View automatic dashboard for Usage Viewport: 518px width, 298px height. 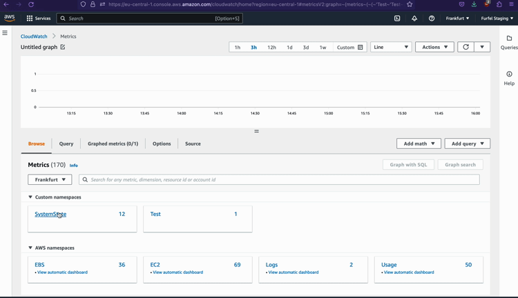[409, 272]
